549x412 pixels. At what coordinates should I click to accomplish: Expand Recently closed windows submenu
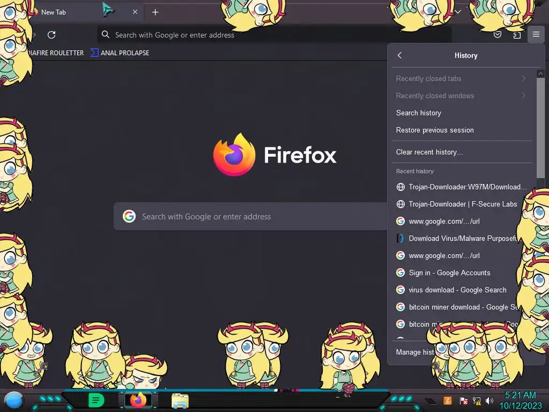pos(461,95)
